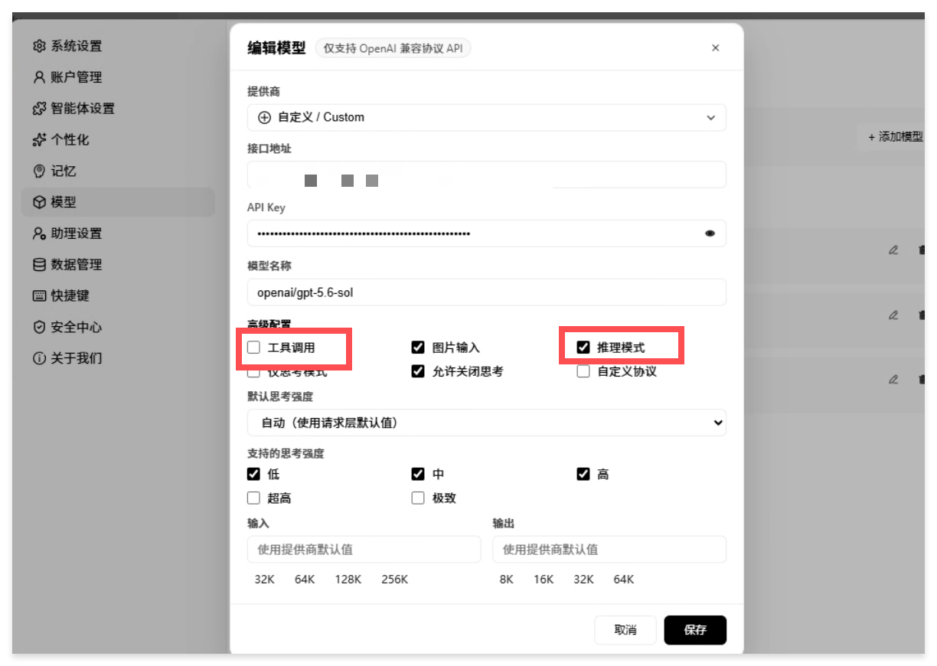
Task: Select the cube icon labeled 模型
Action: coord(39,203)
